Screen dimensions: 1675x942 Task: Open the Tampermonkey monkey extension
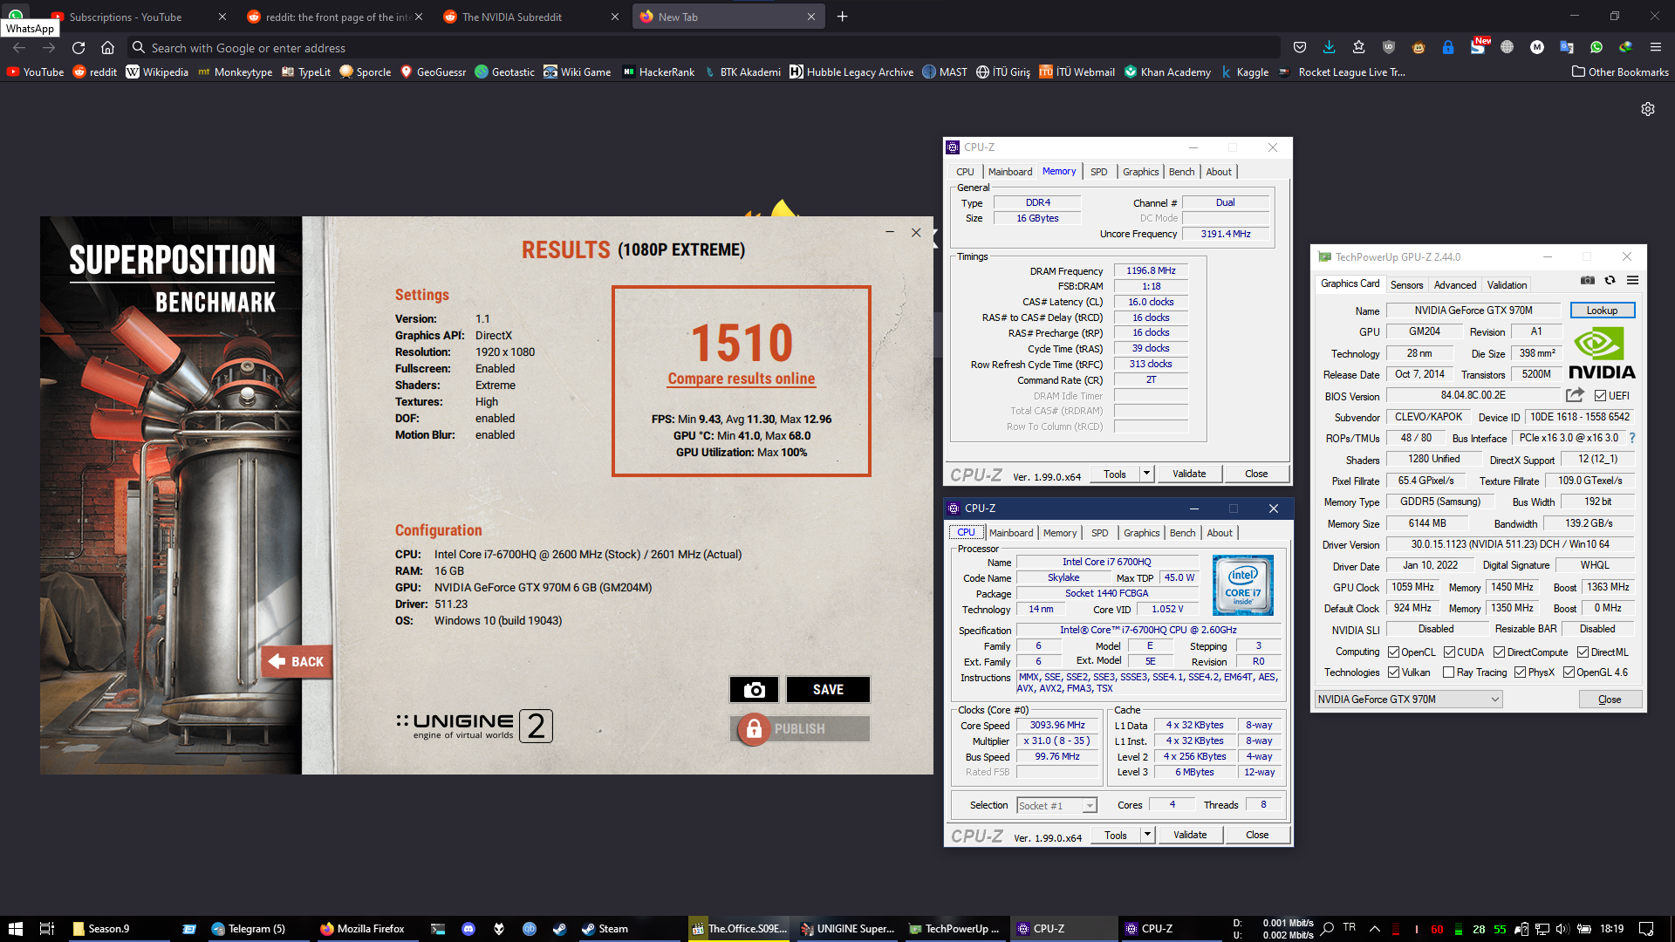[x=1419, y=47]
